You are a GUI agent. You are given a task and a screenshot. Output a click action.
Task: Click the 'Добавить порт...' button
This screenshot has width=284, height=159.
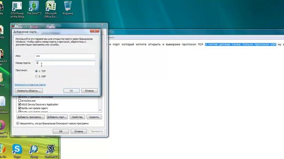coord(57,117)
